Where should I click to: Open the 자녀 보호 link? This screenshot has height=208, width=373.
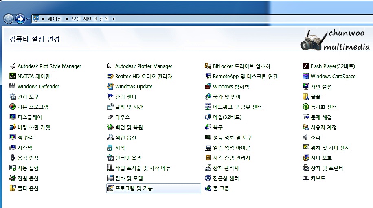321,158
